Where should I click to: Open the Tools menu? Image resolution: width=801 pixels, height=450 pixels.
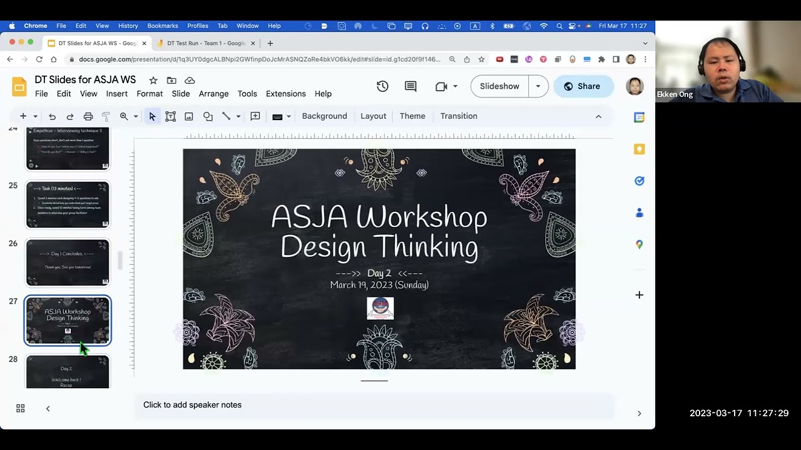click(x=247, y=94)
